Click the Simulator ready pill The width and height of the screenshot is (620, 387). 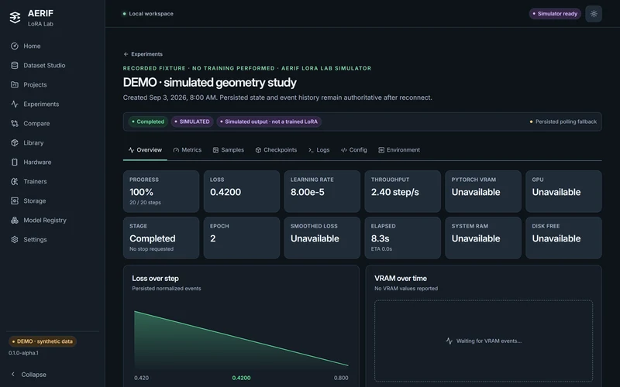coord(555,14)
